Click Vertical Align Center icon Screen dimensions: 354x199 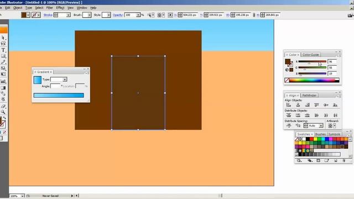point(326,104)
